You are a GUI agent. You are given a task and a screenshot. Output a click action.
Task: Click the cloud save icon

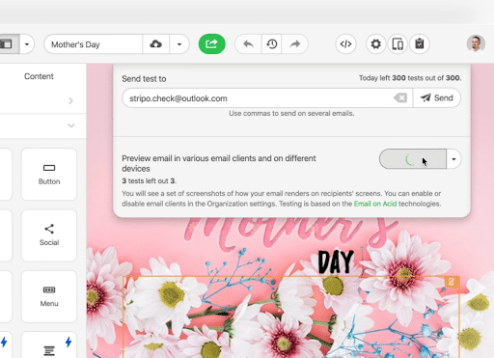point(155,43)
